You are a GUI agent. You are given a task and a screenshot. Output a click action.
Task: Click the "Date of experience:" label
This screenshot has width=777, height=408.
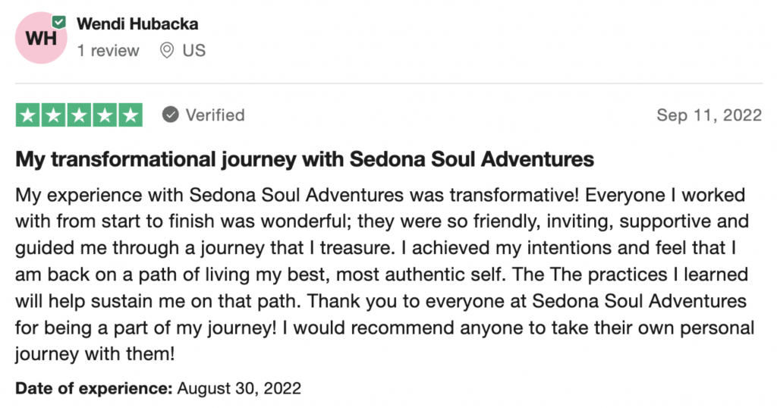tap(94, 389)
